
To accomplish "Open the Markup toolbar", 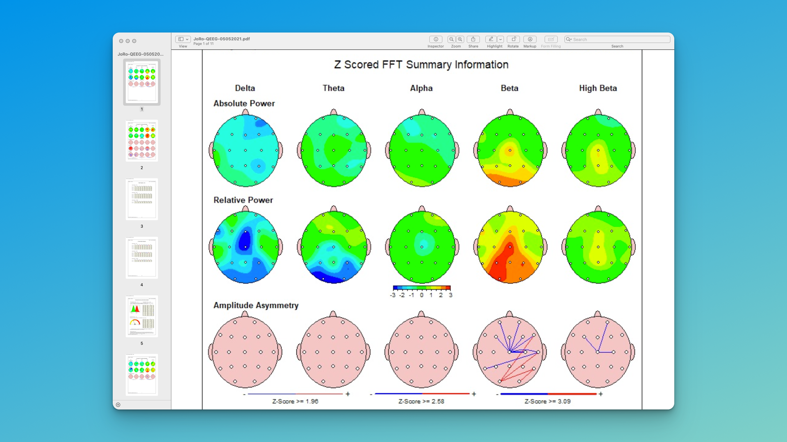I will click(x=530, y=39).
